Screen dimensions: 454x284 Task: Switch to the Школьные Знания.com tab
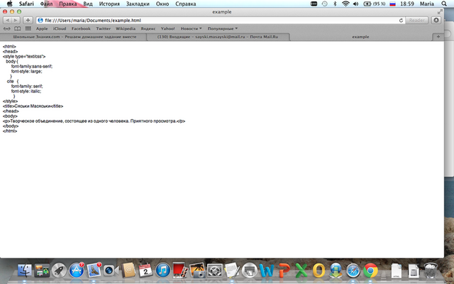point(74,37)
